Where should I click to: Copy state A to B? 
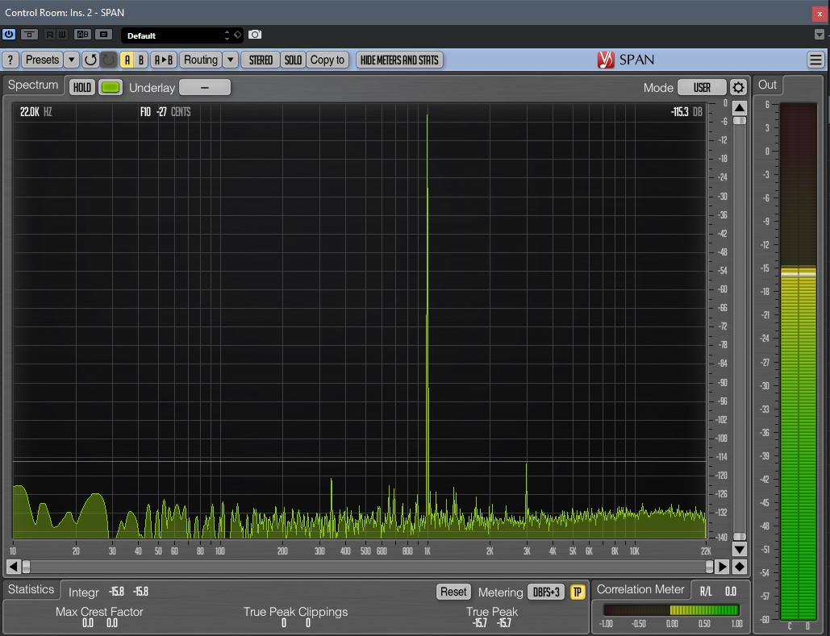pyautogui.click(x=164, y=60)
